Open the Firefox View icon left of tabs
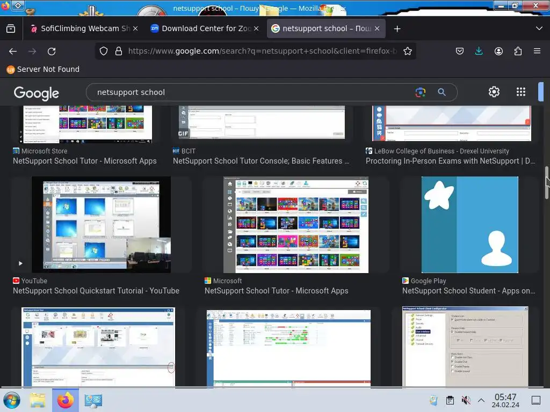 point(11,28)
